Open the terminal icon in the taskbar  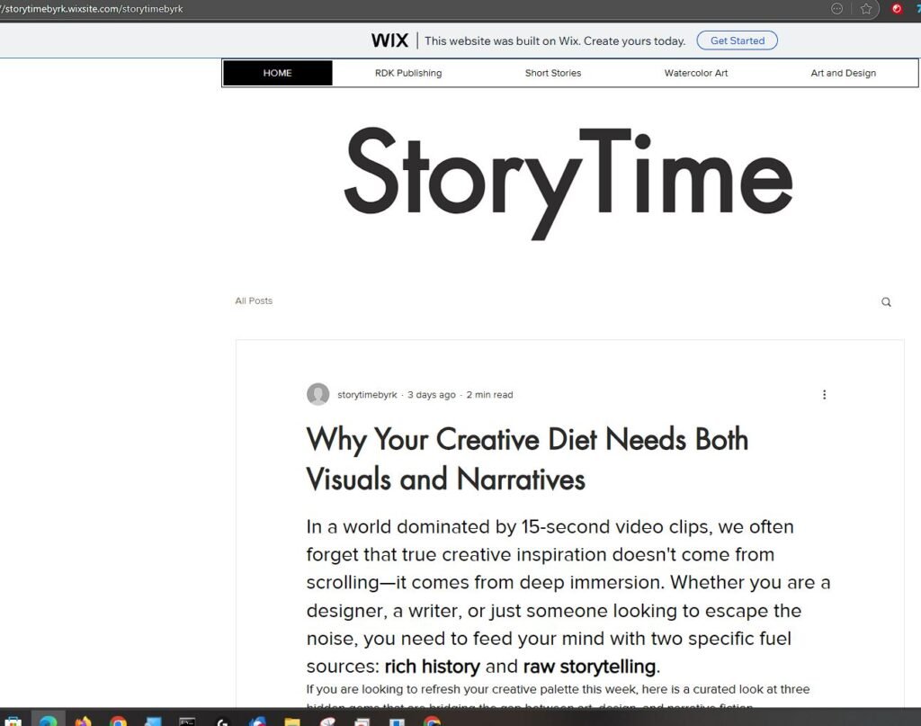click(x=187, y=721)
